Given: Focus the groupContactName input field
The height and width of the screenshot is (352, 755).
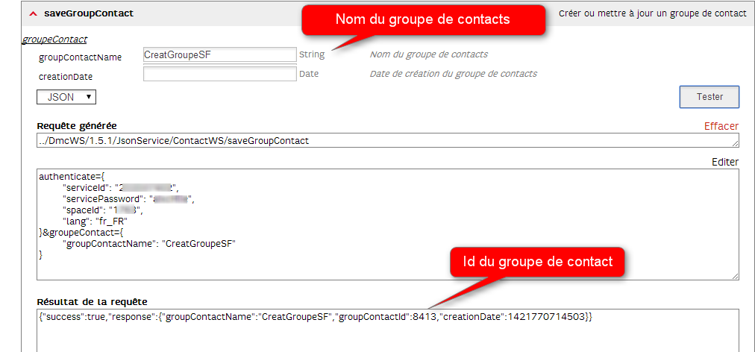Looking at the screenshot, I should [219, 55].
